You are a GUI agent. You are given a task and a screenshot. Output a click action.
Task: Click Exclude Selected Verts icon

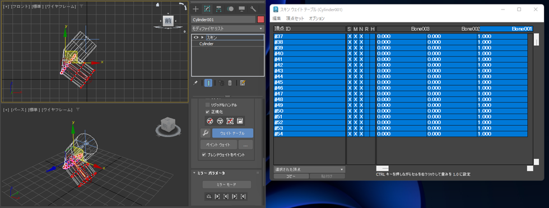[x=210, y=121]
